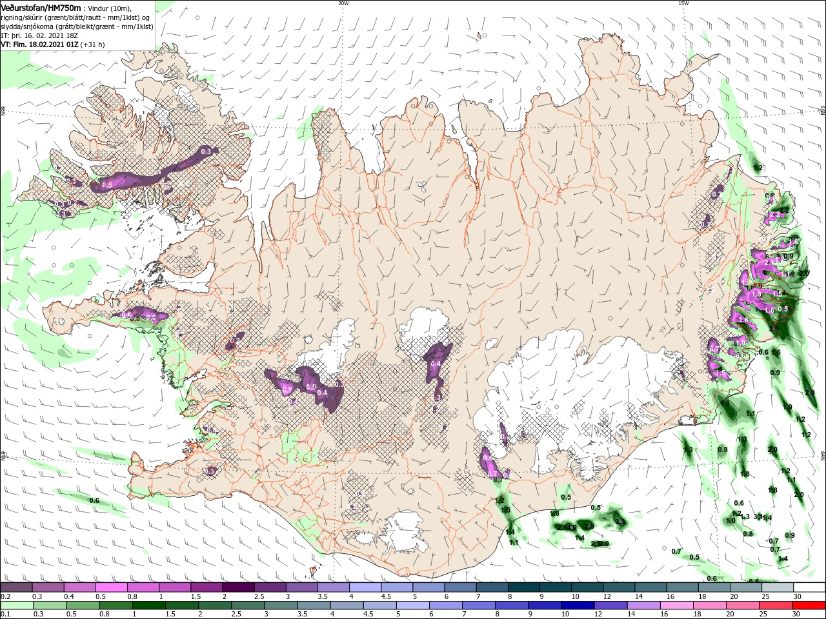826x619 pixels.
Task: Click the '15W' longitude label on the map's upper edge
Action: (683, 3)
